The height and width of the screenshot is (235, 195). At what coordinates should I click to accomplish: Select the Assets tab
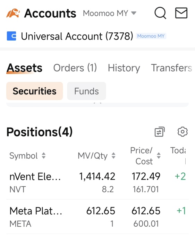click(x=24, y=68)
